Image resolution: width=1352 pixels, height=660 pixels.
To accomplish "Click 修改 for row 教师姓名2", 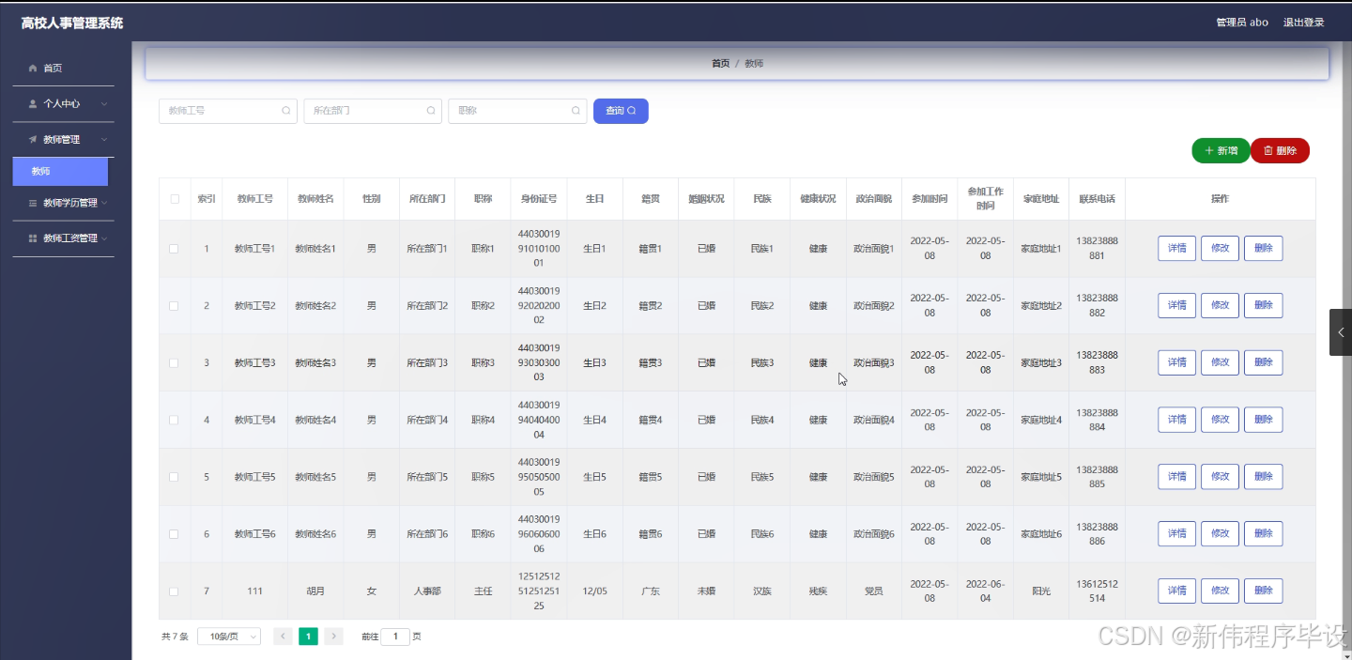I will pos(1220,306).
